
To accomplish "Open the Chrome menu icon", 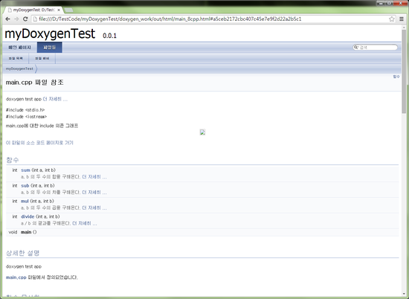I will [402, 19].
